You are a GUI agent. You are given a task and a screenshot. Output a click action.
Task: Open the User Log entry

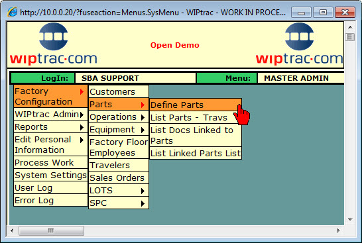[50, 187]
